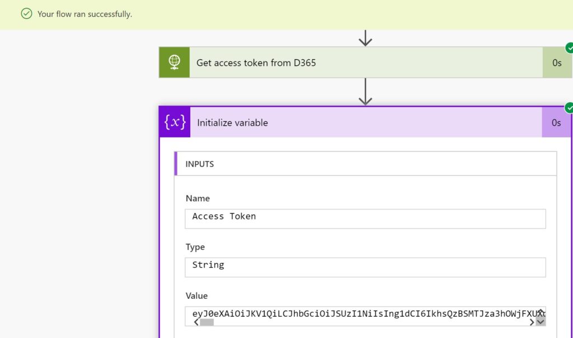573x338 pixels.
Task: Click the 0s duration badge on Get access token step
Action: [557, 63]
